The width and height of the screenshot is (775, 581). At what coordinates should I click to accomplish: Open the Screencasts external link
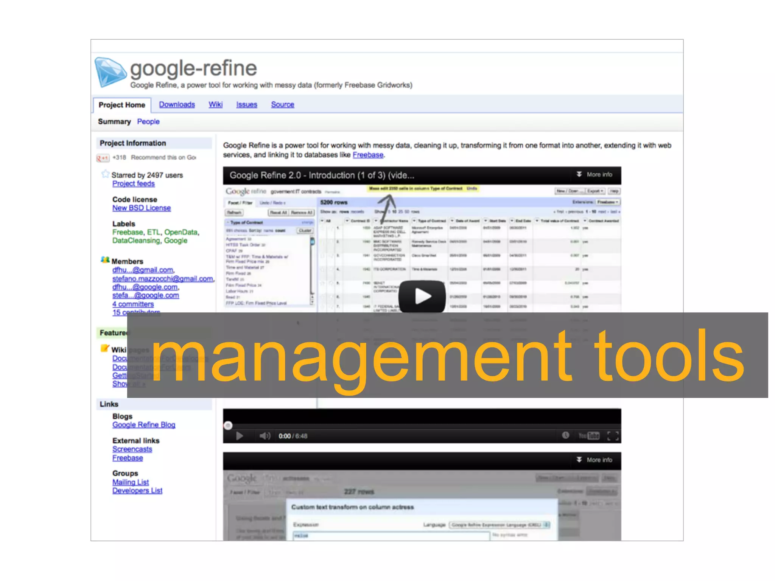(x=132, y=449)
